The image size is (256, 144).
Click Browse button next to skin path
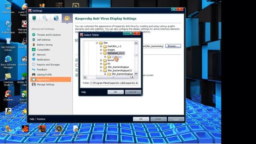[173, 46]
